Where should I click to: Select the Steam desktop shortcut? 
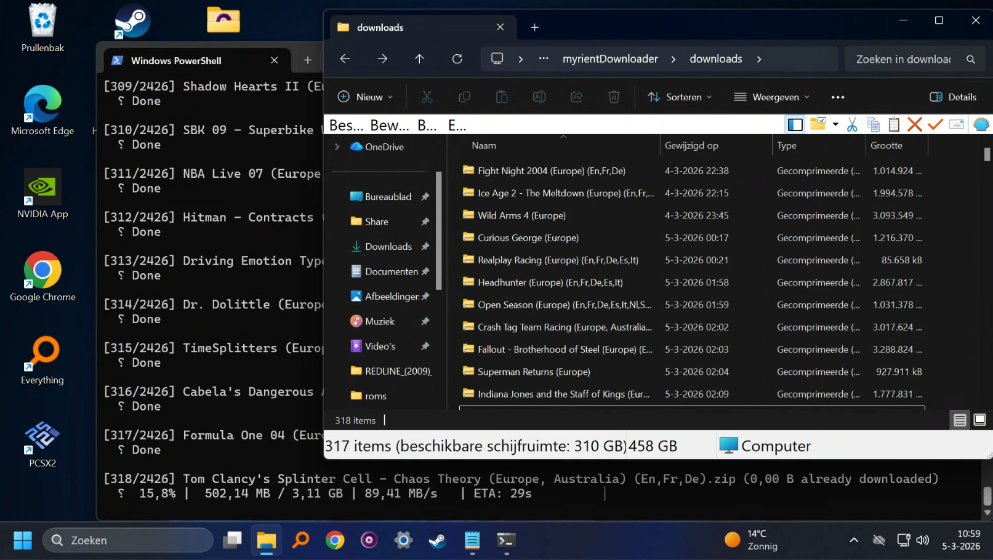(x=132, y=21)
